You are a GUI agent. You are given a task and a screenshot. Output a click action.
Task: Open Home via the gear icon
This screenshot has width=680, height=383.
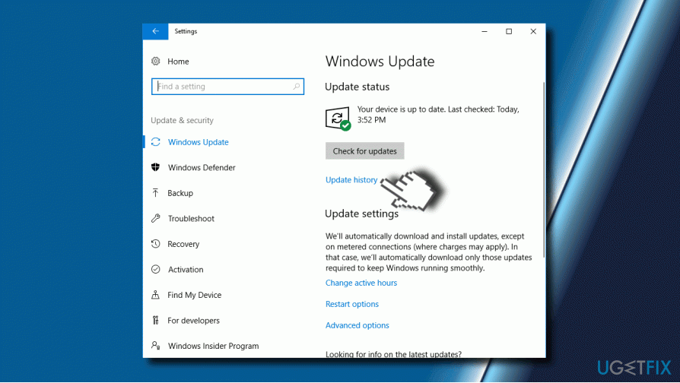(x=156, y=62)
